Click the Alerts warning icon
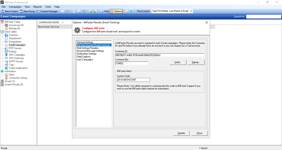Screen dimensions: 282x150 pyautogui.click(x=6, y=75)
